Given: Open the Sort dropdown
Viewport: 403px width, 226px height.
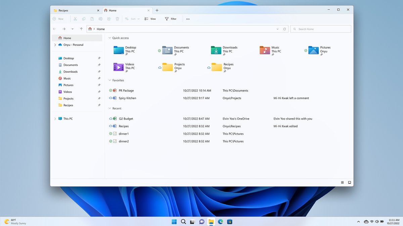Looking at the screenshot, I should [x=132, y=19].
